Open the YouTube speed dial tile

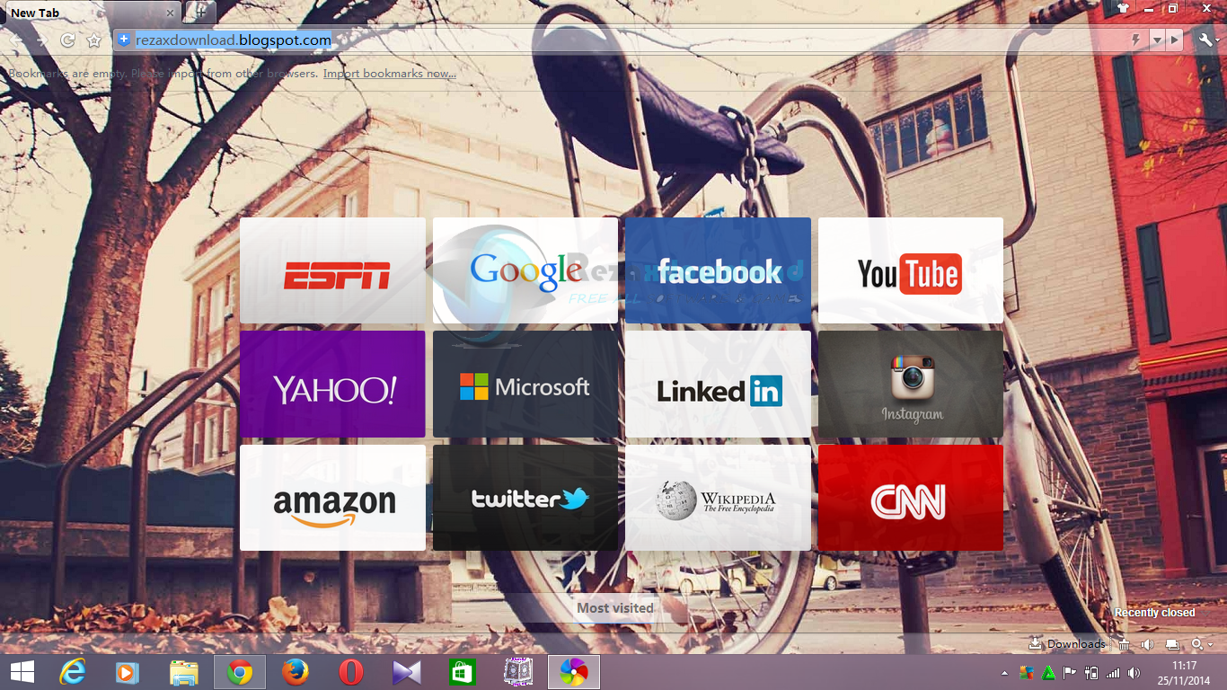coord(911,270)
